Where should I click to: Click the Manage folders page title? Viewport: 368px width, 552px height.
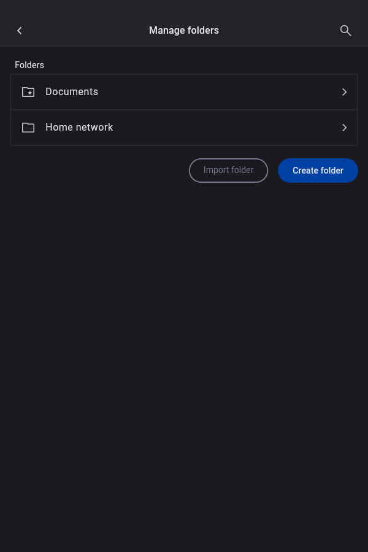pos(184,31)
